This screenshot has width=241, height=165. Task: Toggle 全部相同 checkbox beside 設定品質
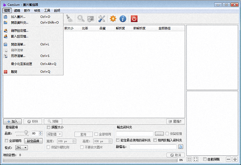click(x=6, y=141)
